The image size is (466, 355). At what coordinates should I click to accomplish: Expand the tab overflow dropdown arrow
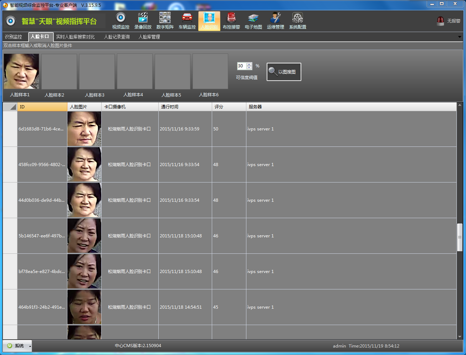point(460,37)
